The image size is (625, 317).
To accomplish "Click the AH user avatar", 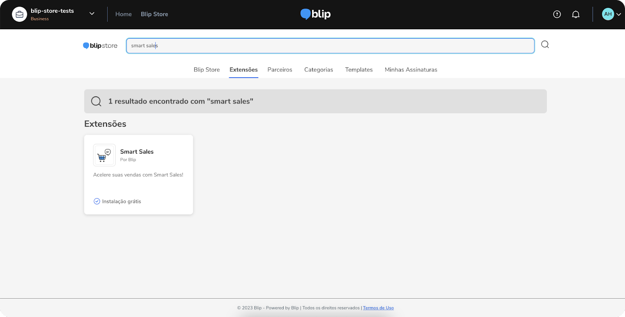I will pos(608,14).
